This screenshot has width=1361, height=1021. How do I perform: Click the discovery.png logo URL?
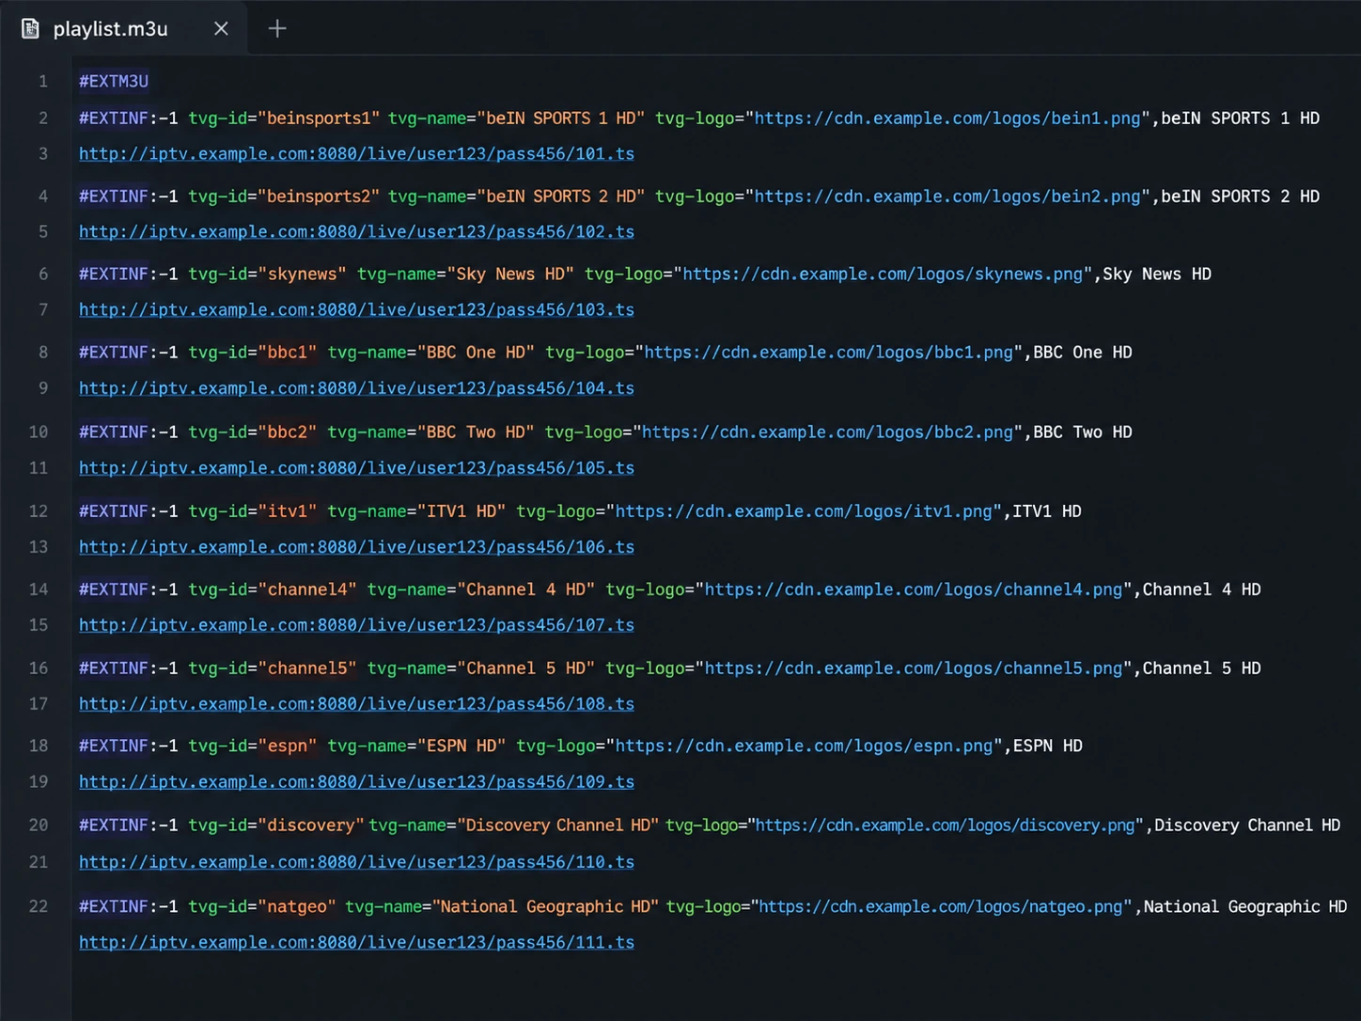[x=946, y=825]
